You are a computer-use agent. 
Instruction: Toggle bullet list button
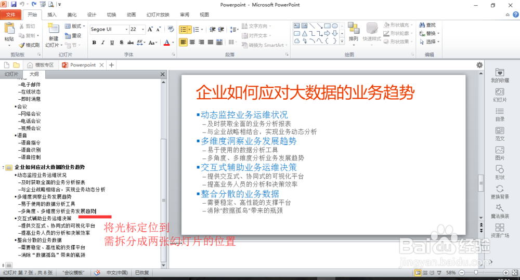[x=183, y=30]
